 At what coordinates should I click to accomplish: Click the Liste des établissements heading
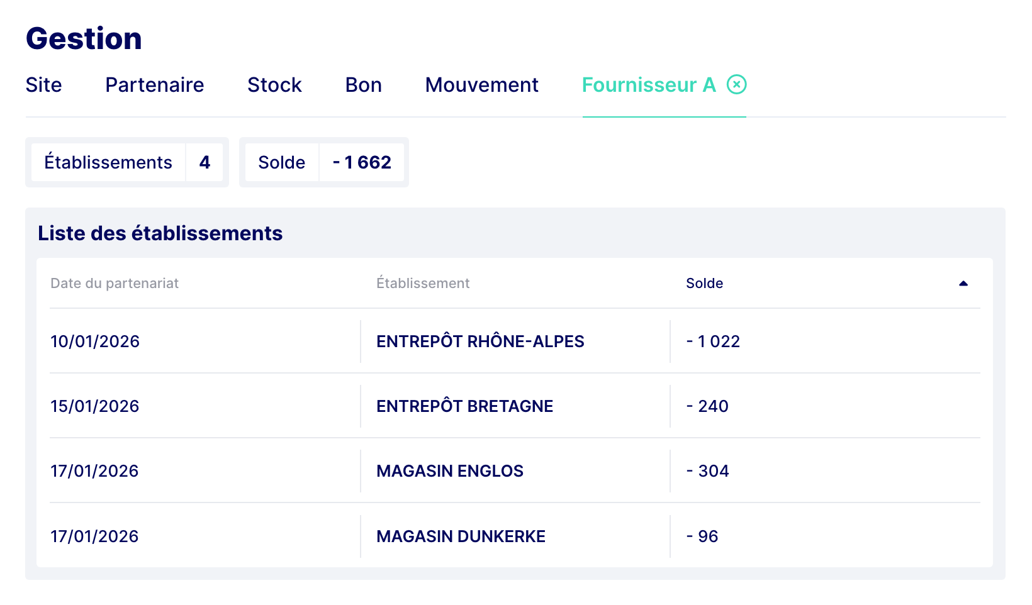[160, 233]
